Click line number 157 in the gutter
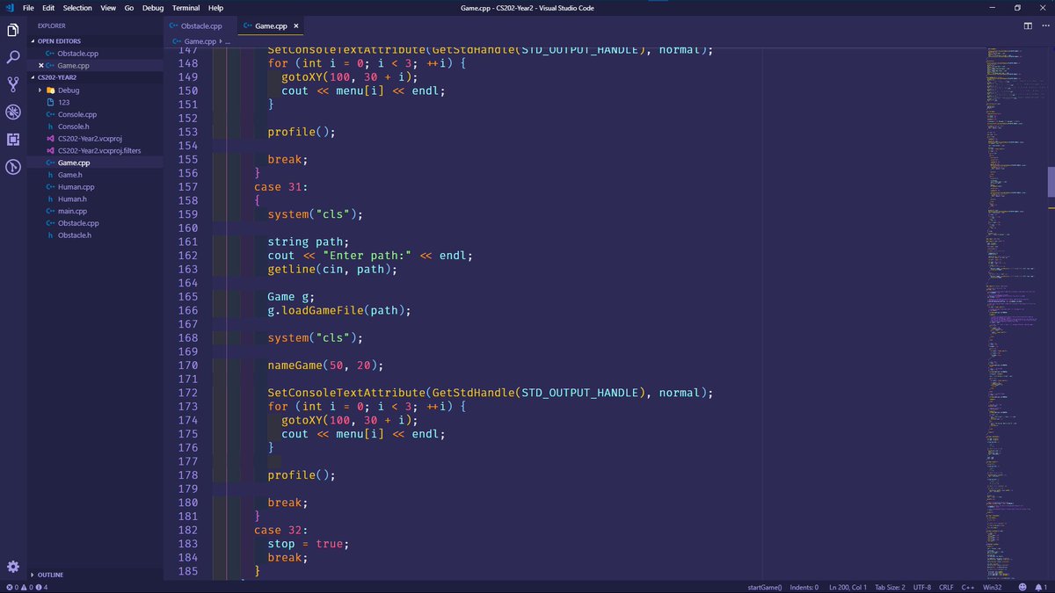Screen dimensions: 1055x593 (187, 187)
